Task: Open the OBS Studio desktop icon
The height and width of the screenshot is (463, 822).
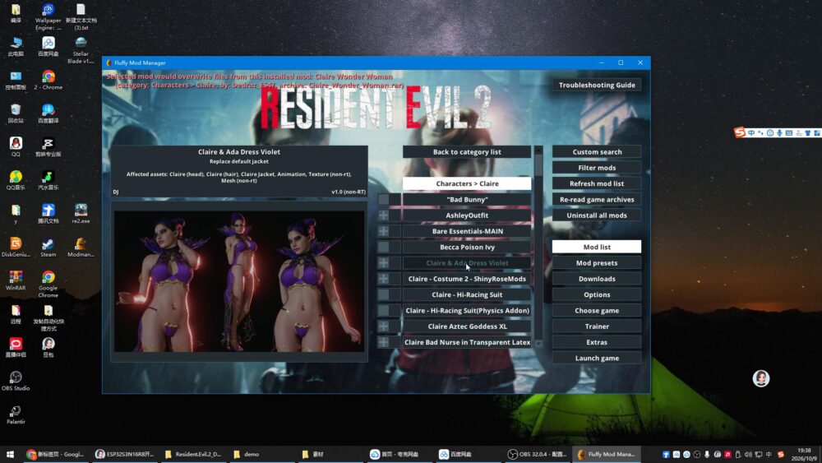Action: [x=16, y=382]
